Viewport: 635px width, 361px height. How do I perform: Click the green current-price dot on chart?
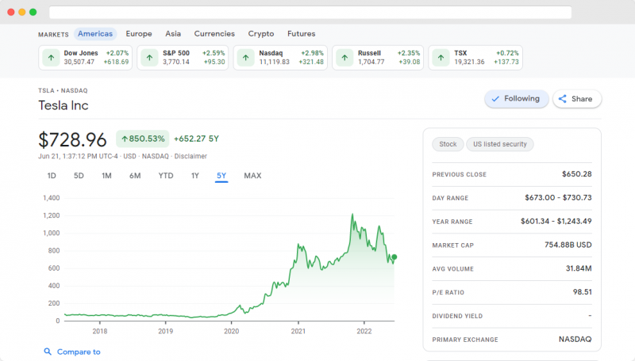point(394,256)
